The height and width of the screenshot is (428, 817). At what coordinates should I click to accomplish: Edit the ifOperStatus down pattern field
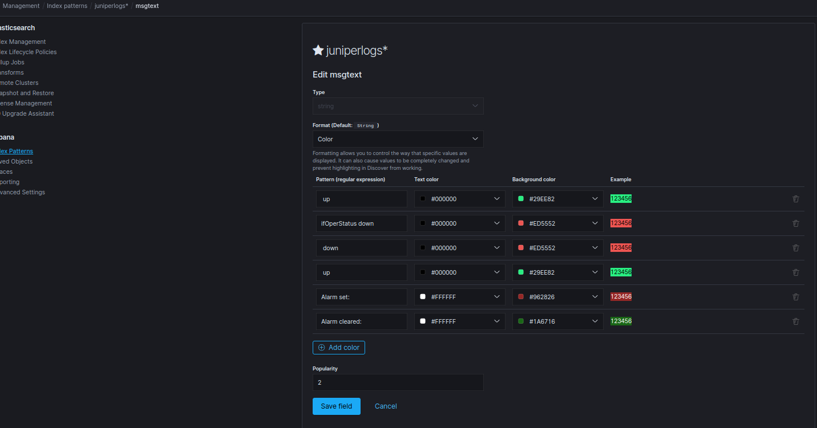(x=362, y=223)
